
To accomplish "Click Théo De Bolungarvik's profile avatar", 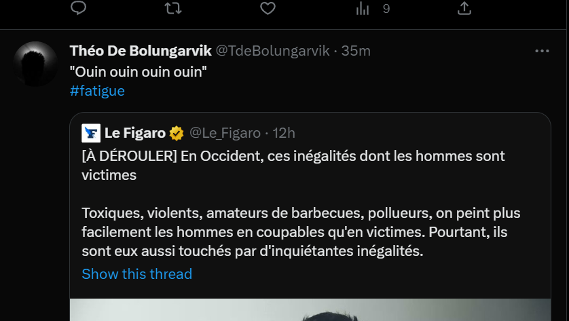I will coord(35,63).
